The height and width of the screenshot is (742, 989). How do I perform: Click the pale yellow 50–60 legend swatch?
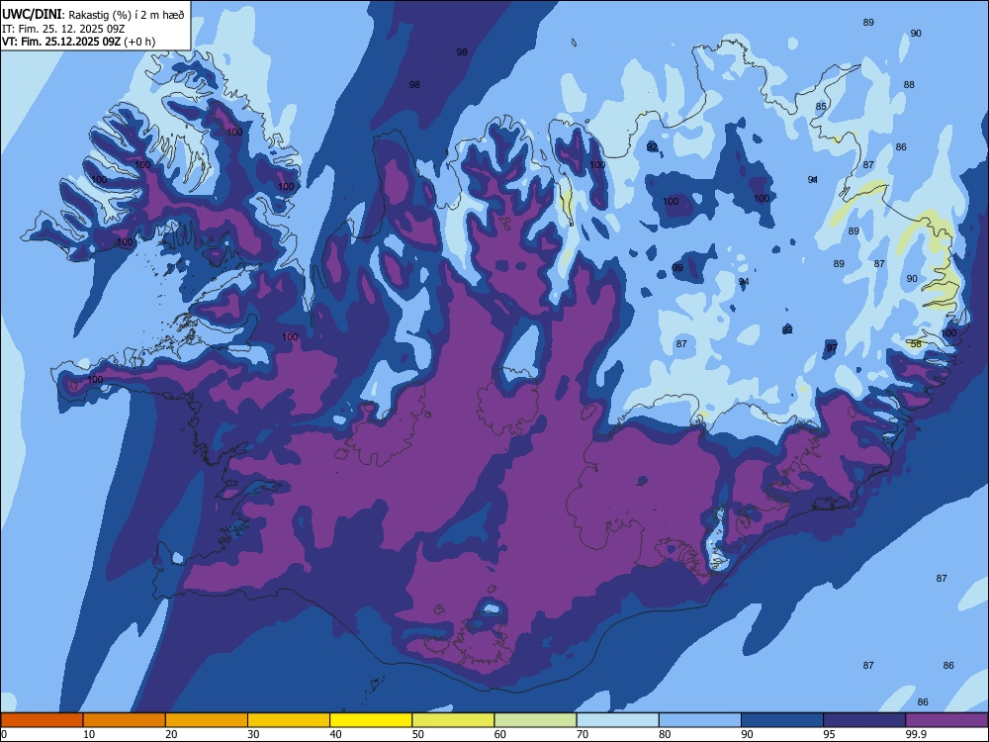[x=453, y=720]
